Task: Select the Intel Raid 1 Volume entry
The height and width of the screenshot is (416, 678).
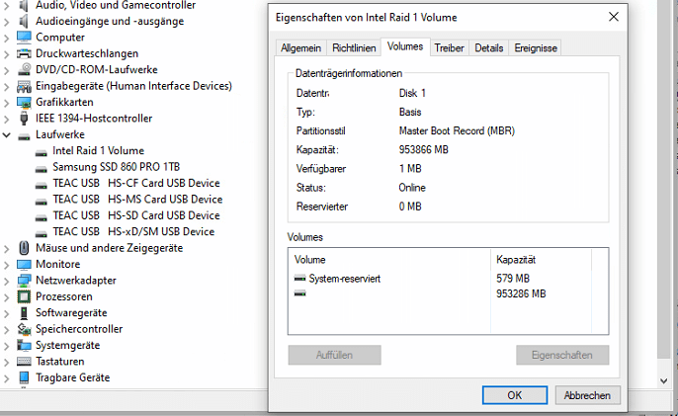Action: [x=98, y=150]
